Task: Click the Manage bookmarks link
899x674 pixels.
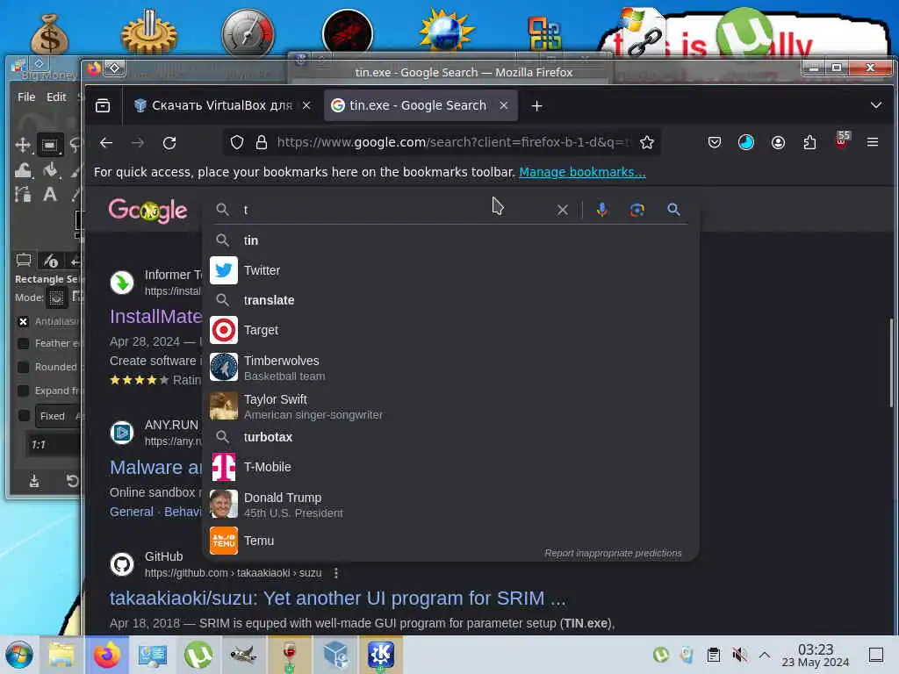Action: coord(582,173)
